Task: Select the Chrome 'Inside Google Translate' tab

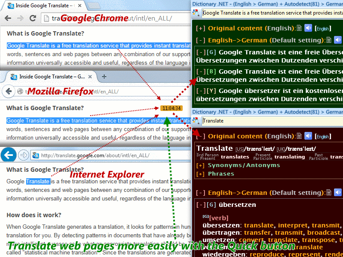Action: [x=44, y=6]
